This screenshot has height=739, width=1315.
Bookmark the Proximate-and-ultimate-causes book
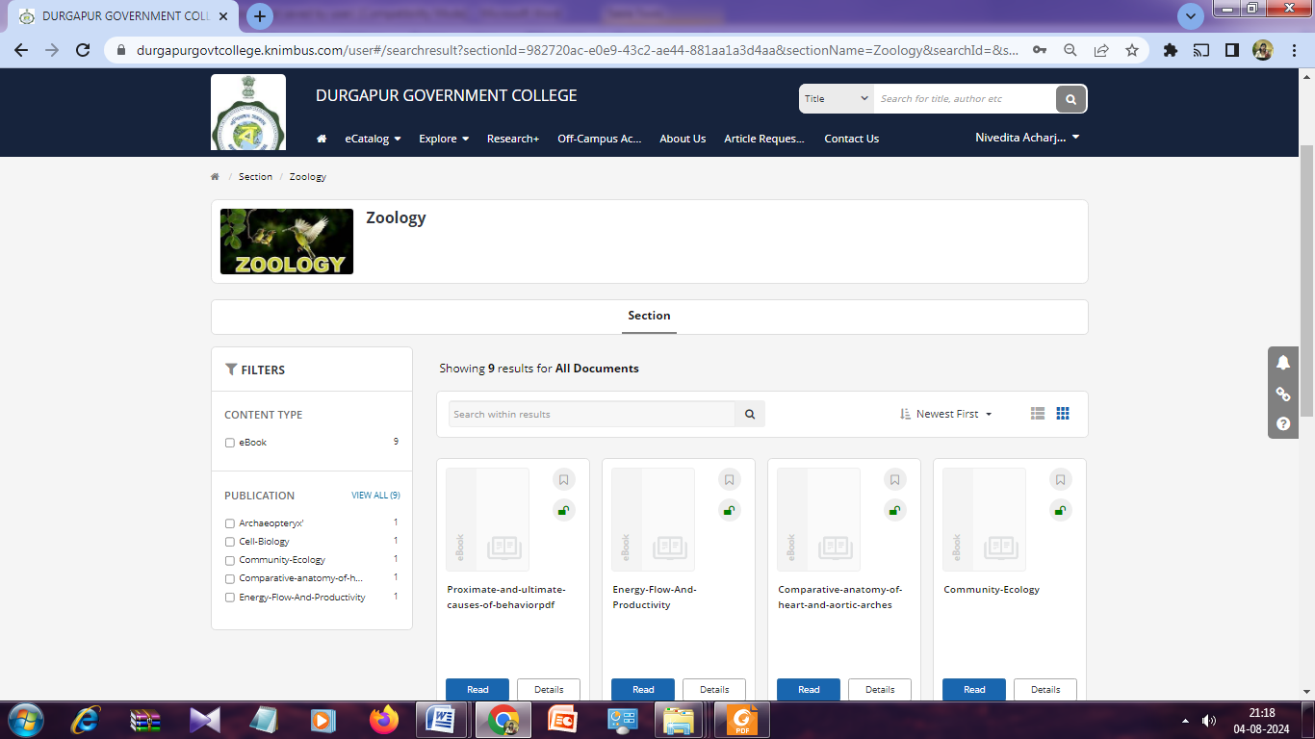564,480
